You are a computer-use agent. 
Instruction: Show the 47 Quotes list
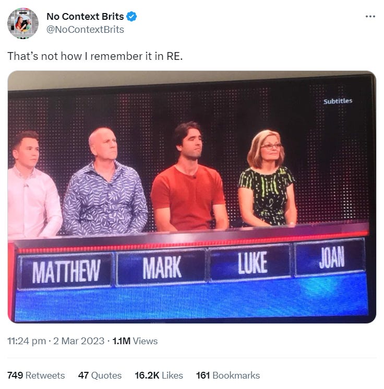click(x=100, y=375)
